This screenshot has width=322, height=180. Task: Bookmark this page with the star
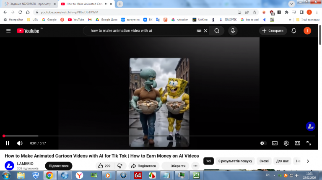[x=254, y=12]
